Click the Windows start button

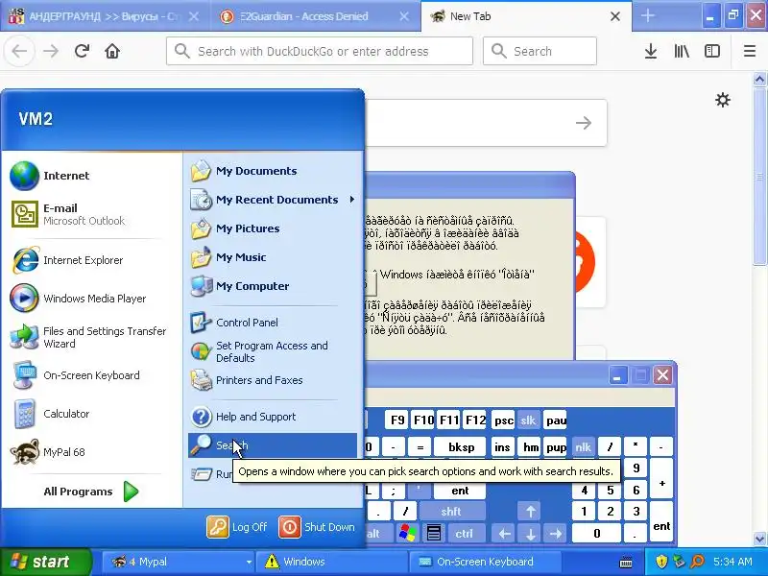pyautogui.click(x=45, y=562)
